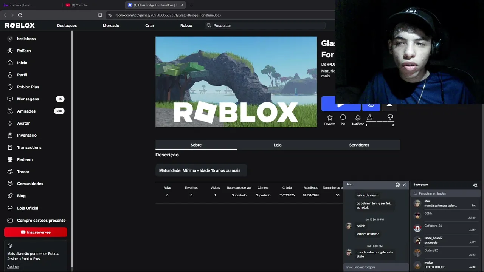This screenshot has height=272, width=484.
Task: Like the game with thumbs up
Action: [x=369, y=117]
